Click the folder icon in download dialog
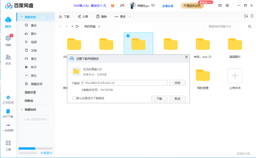Screen dimensions: 256x158 click(76, 71)
